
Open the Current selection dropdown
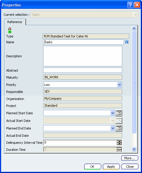click(135, 15)
